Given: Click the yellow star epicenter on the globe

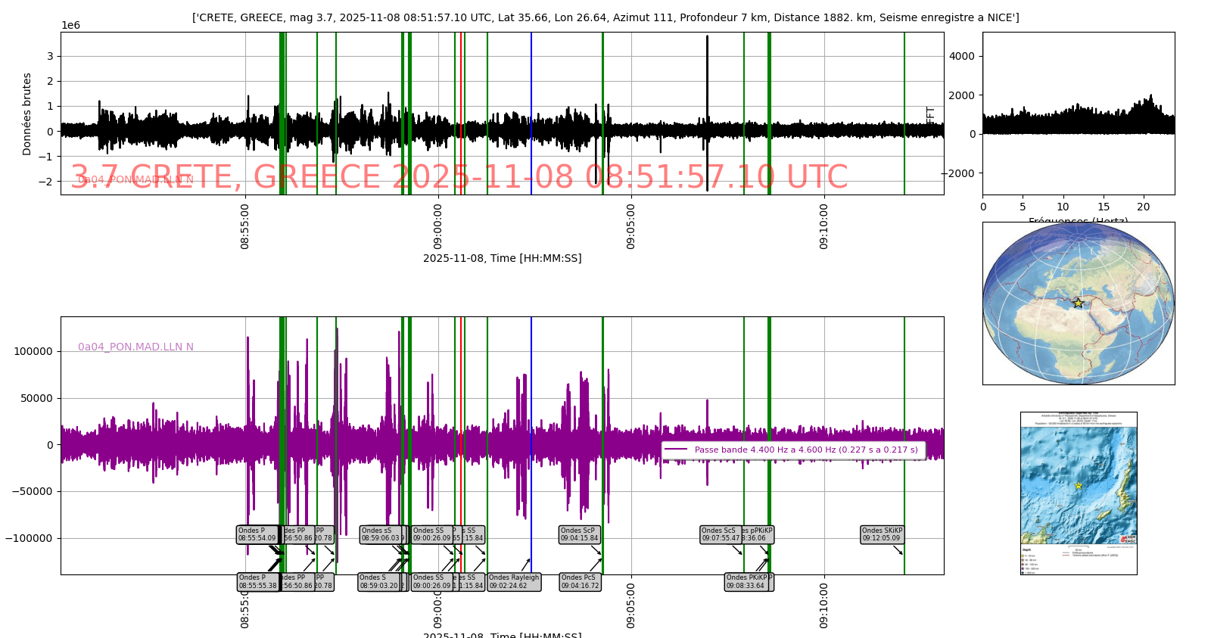Looking at the screenshot, I should tap(1078, 303).
